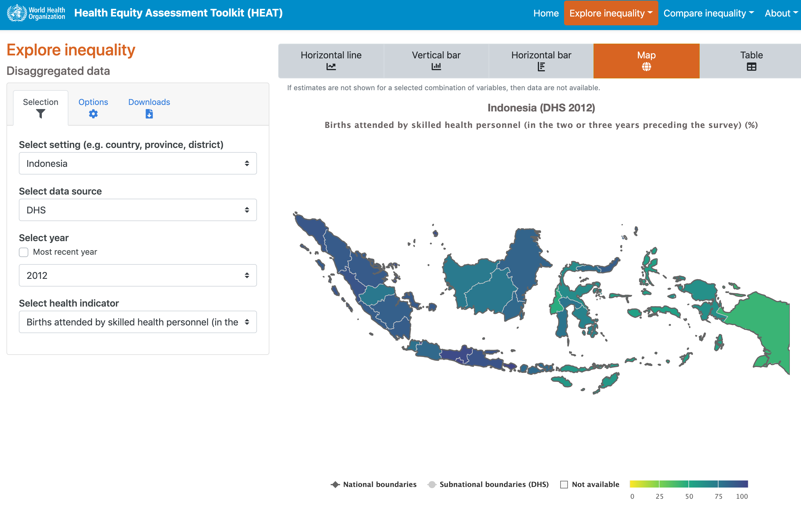Go to the Home link
This screenshot has width=801, height=507.
coord(545,13)
